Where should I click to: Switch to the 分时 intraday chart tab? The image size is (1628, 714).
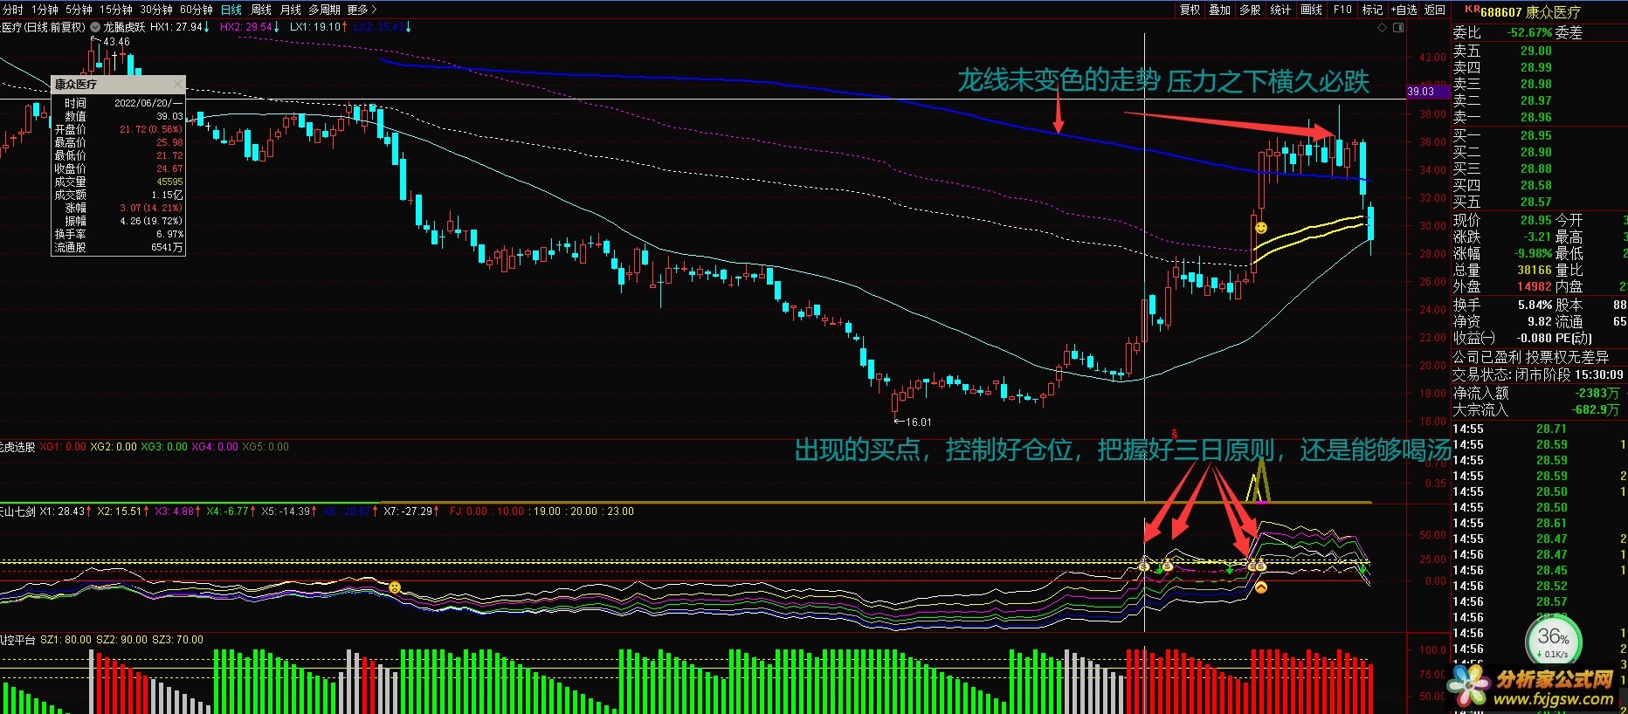pyautogui.click(x=13, y=10)
